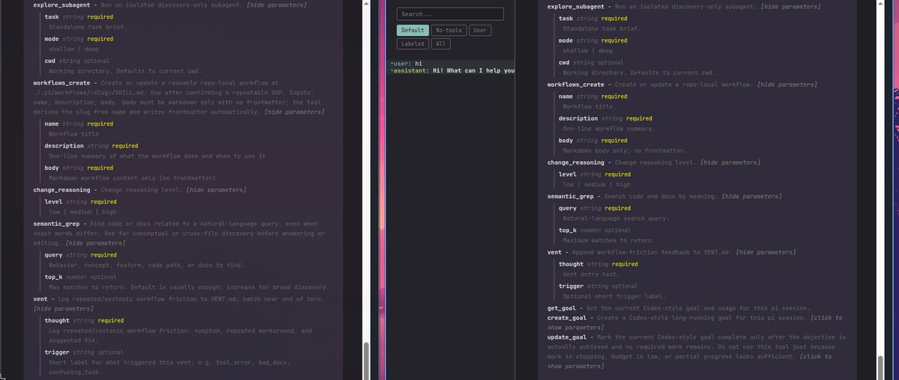899x380 pixels.
Task: Click 'top_k number optional' in the left window
Action: tap(81, 277)
